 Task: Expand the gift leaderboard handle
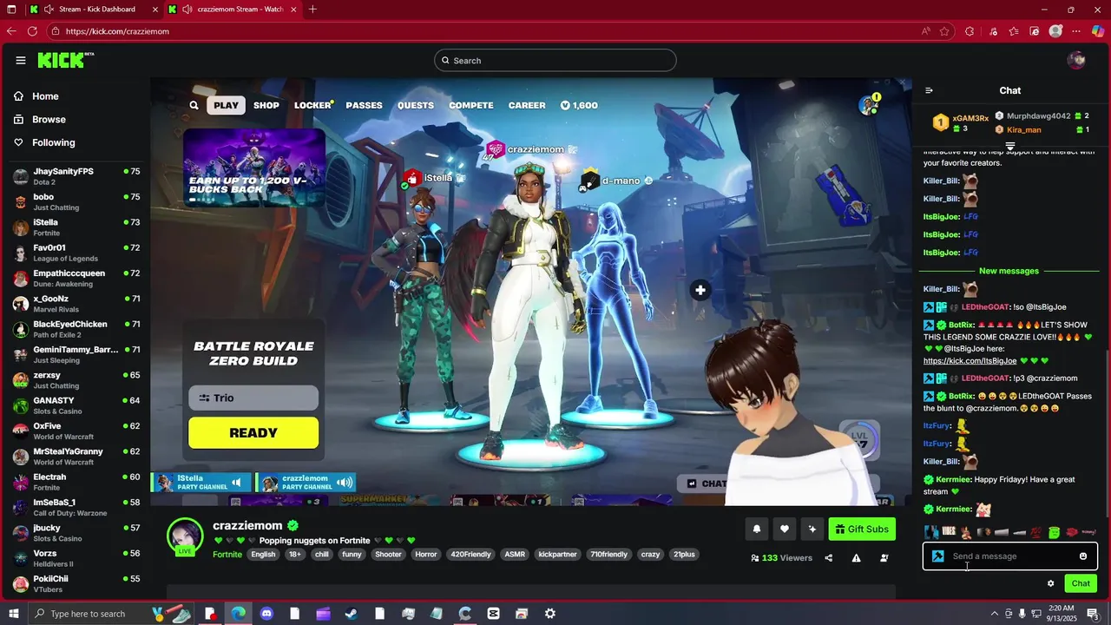tap(1009, 145)
